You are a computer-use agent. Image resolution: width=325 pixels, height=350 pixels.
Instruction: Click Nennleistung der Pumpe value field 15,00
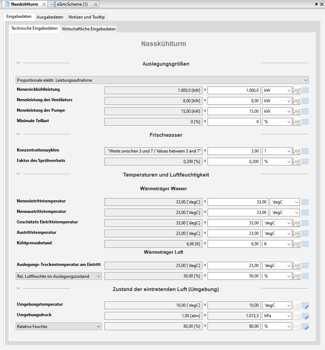234,111
